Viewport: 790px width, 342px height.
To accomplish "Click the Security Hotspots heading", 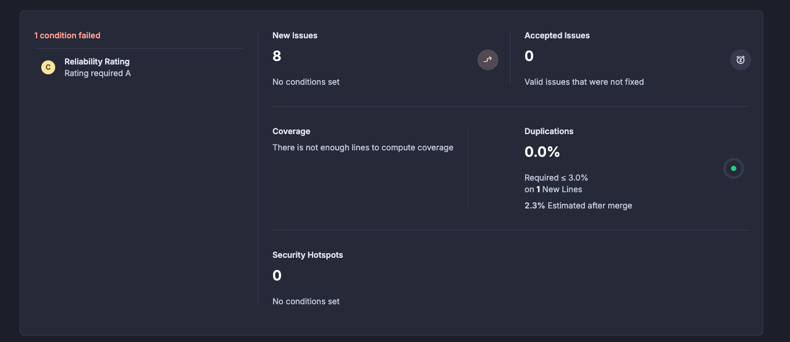I will click(x=308, y=255).
